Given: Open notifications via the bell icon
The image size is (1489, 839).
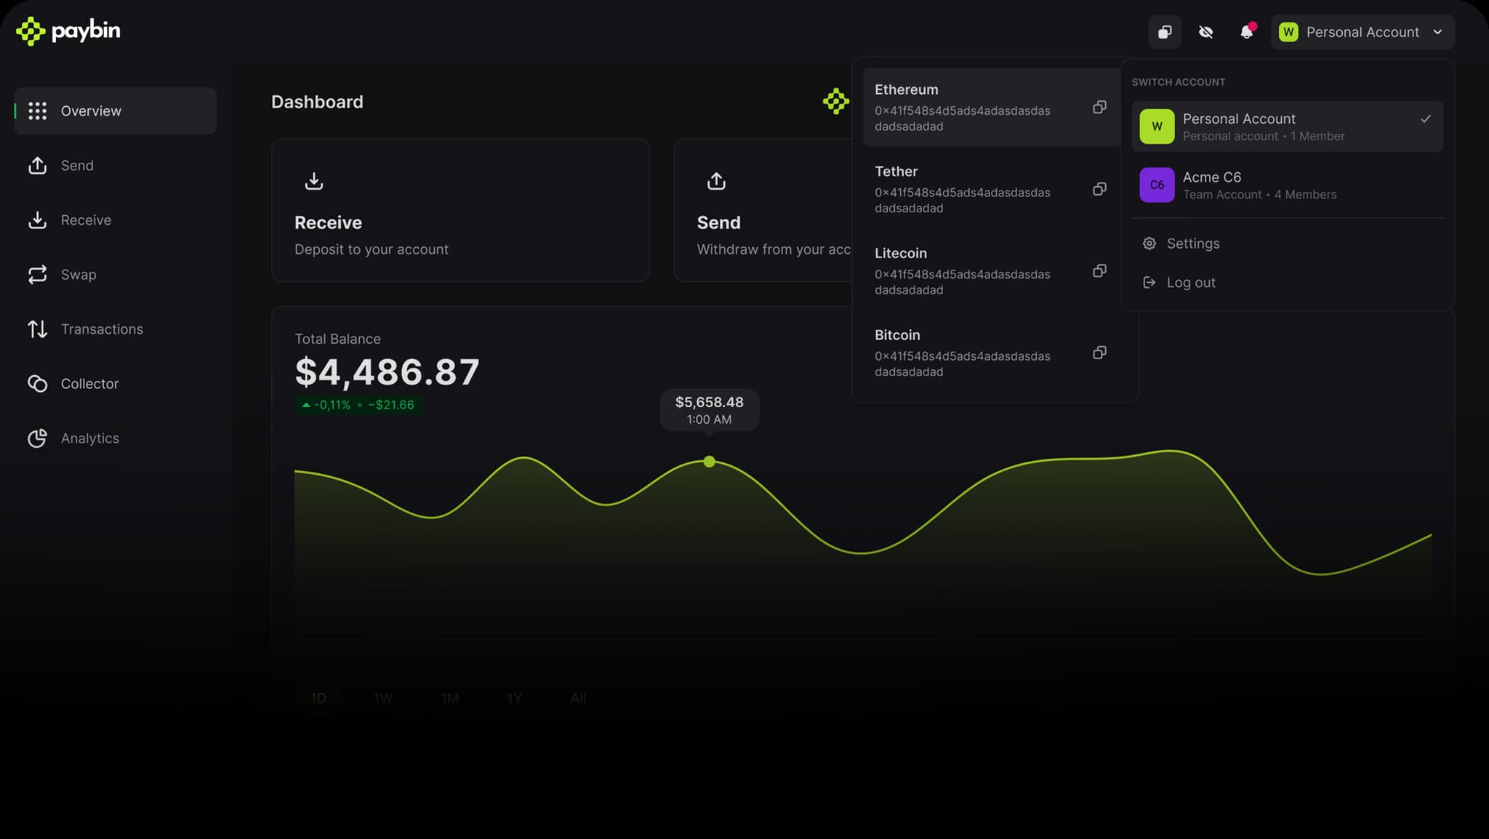Looking at the screenshot, I should click(x=1248, y=32).
